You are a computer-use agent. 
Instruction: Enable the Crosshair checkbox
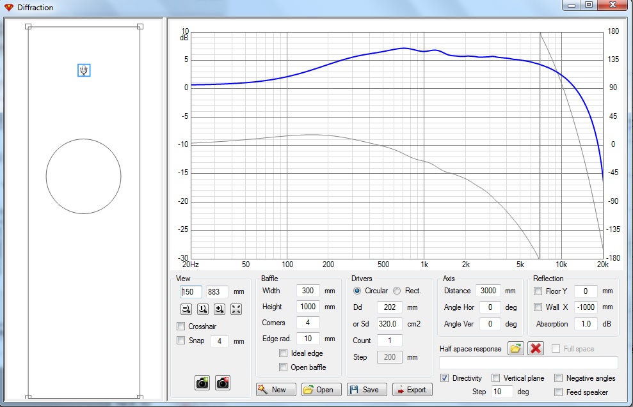(x=181, y=326)
